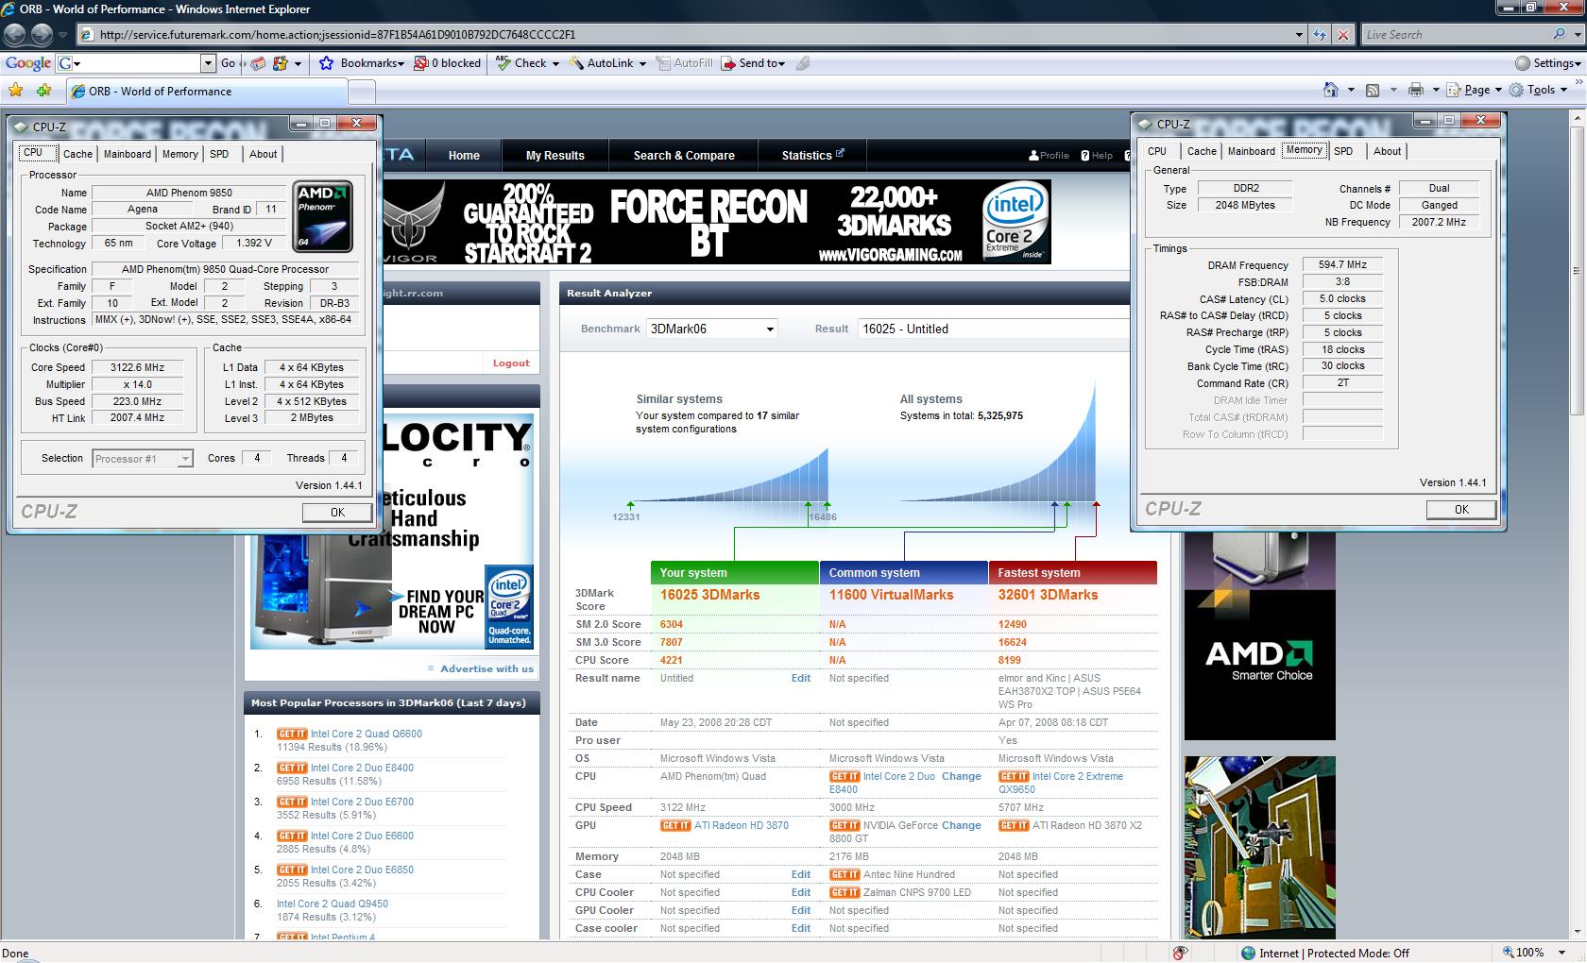
Task: Select the ORB - World of Performance browser tab
Action: (x=207, y=92)
